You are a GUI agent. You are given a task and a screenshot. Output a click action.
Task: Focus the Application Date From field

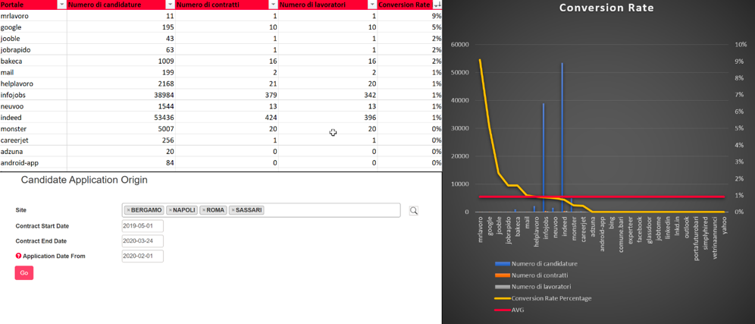[x=143, y=256]
